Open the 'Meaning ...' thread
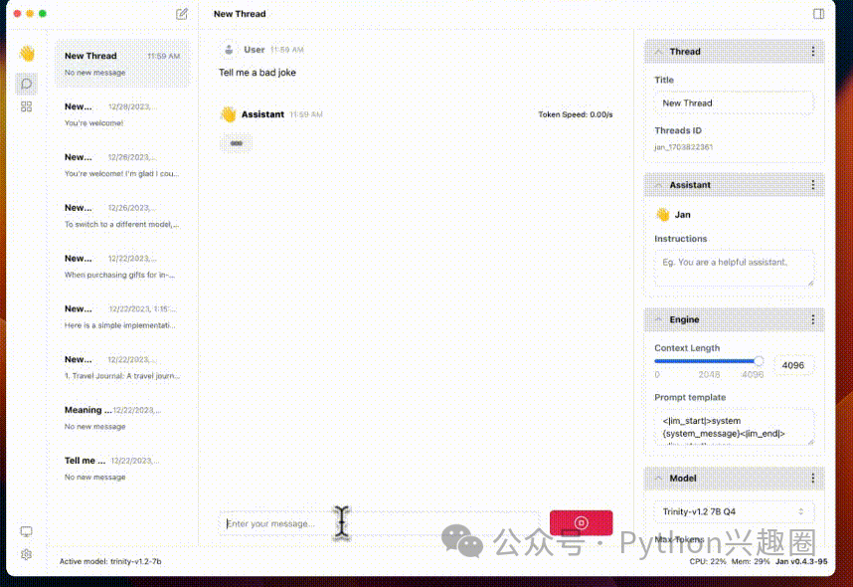The width and height of the screenshot is (853, 587). pos(122,418)
